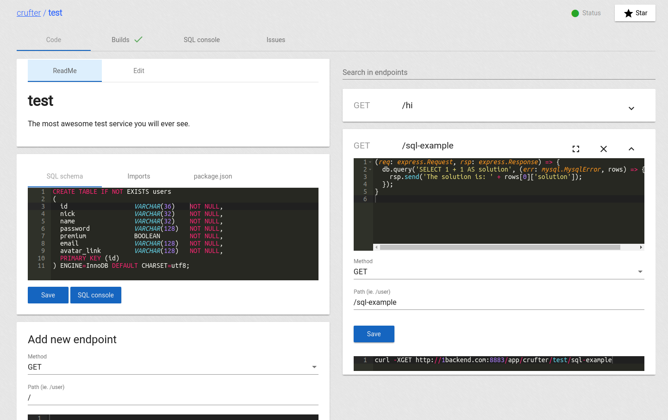This screenshot has height=420, width=668.
Task: Fold code at line 2 in sql-example editor
Action: tap(370, 170)
